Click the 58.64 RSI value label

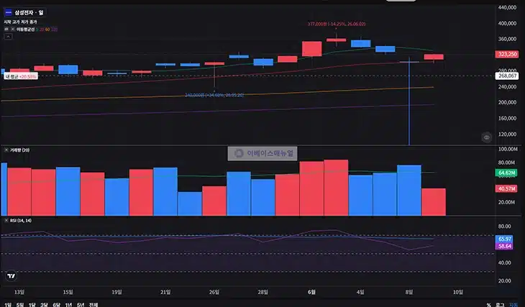point(504,246)
